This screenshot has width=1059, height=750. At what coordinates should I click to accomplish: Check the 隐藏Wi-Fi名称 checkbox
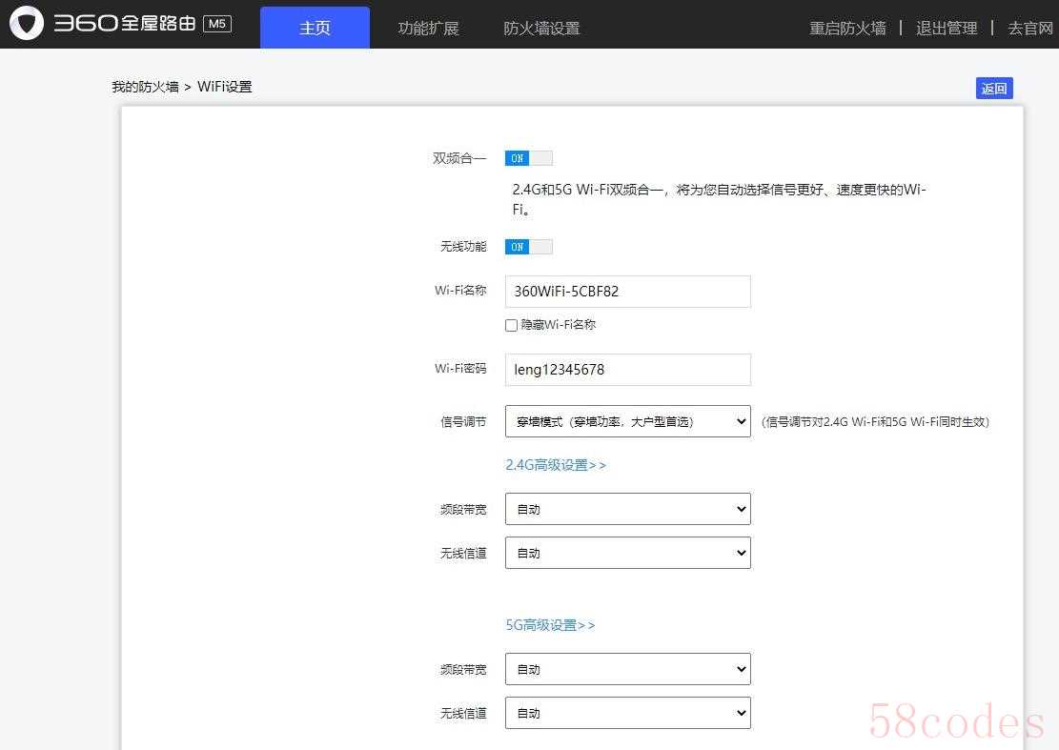pyautogui.click(x=511, y=325)
